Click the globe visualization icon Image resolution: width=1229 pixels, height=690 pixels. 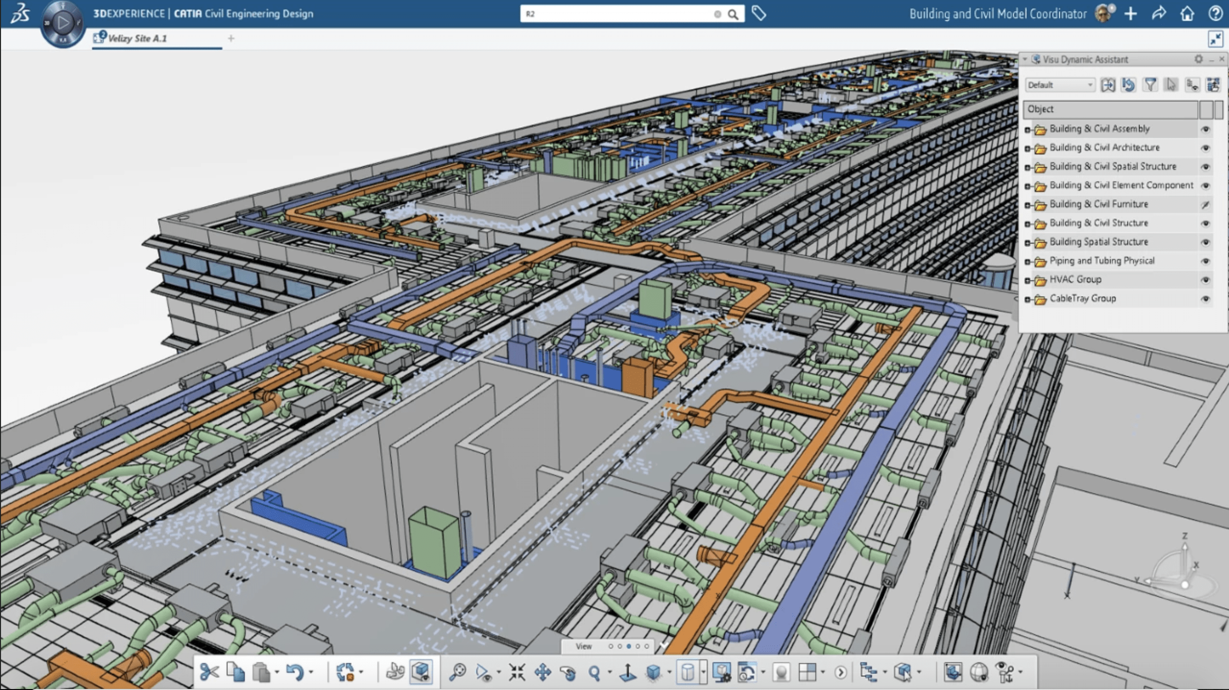tap(979, 672)
